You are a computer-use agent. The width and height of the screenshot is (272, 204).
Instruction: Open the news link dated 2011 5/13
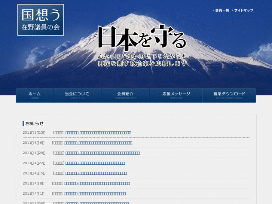[x=98, y=133]
